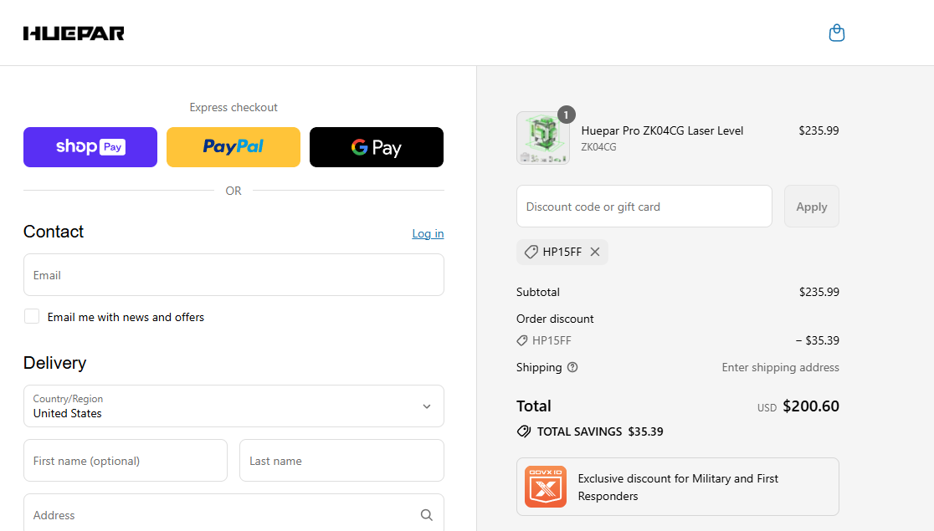Pay with PayPal express checkout
This screenshot has width=934, height=531.
(233, 147)
